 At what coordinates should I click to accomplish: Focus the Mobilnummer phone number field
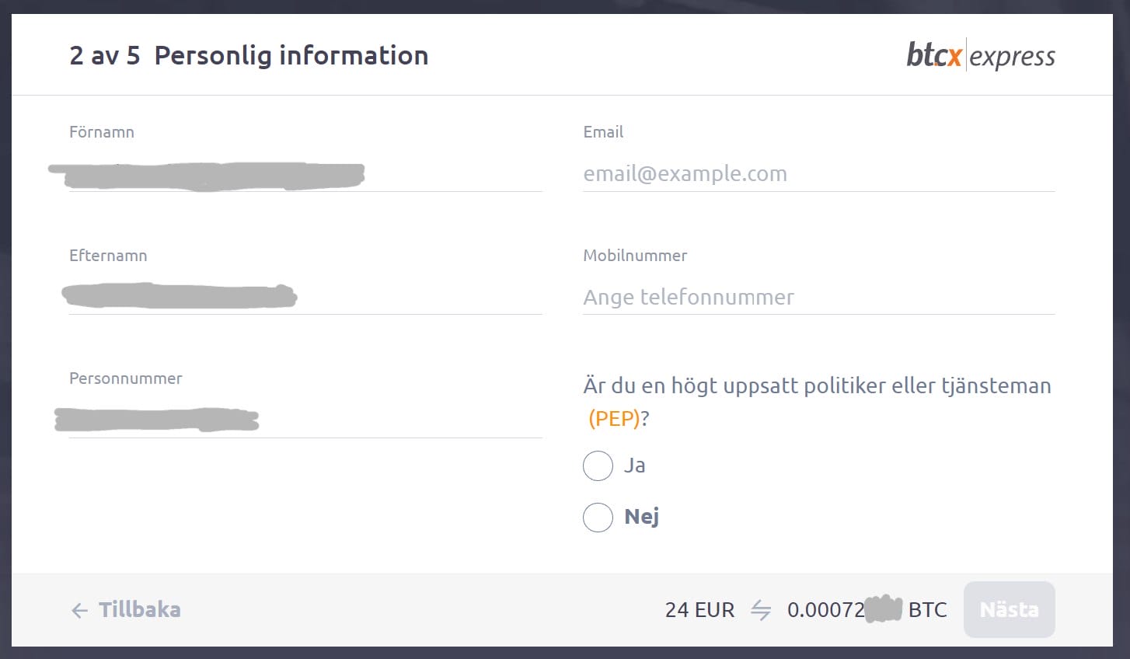[818, 297]
